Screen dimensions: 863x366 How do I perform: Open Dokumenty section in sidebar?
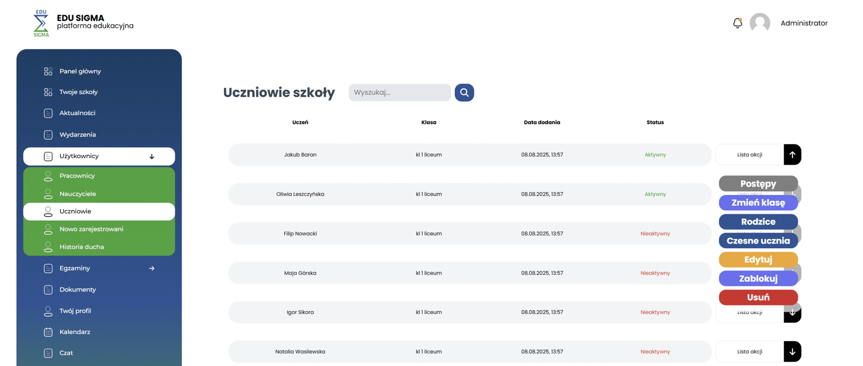77,290
